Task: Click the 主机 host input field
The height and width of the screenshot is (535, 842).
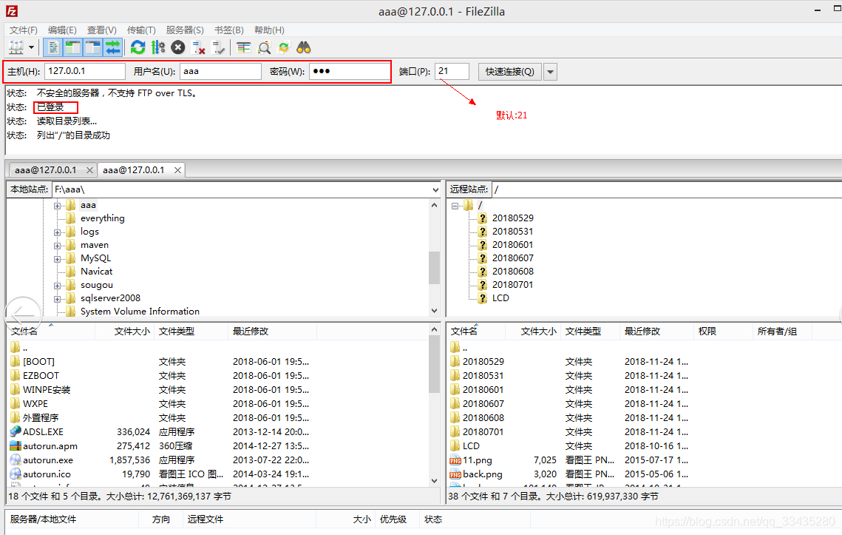Action: (85, 71)
